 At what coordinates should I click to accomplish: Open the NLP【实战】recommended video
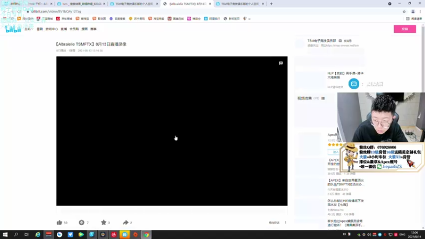[x=345, y=75]
